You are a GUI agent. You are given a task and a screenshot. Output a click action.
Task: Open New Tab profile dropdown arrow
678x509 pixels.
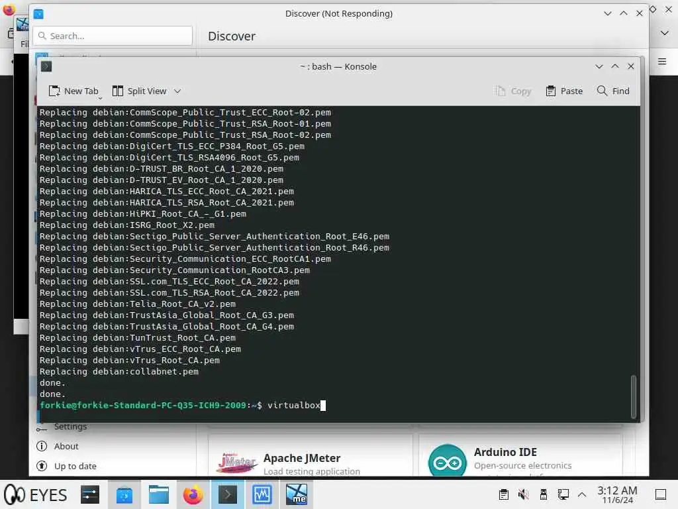[x=100, y=99]
